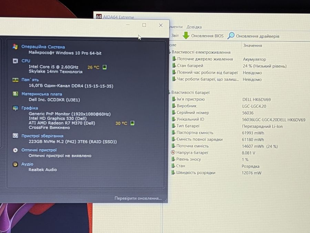Screen dimensions: 310x233
Task: Click the Стан батарей row icon
Action: 174,65
